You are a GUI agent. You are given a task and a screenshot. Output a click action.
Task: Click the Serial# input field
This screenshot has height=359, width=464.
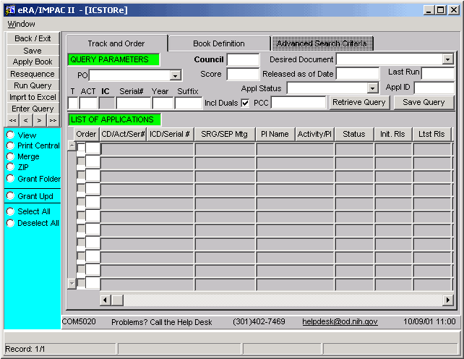point(134,104)
